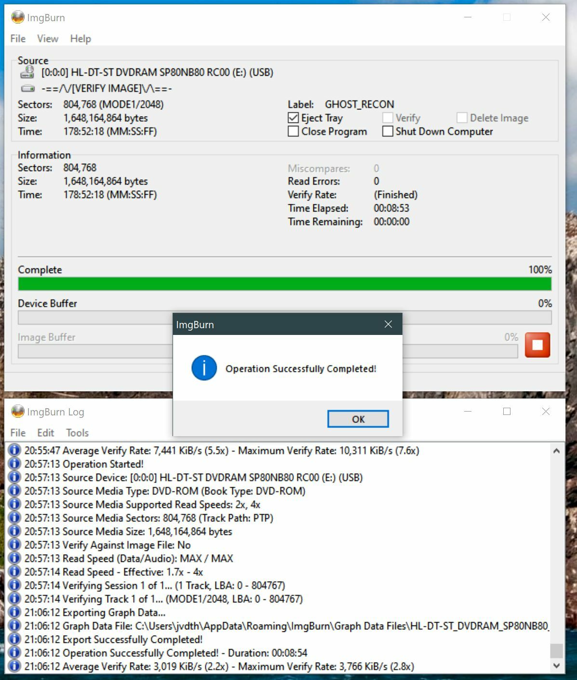
Task: Toggle the Delete Image checkbox
Action: click(x=462, y=118)
